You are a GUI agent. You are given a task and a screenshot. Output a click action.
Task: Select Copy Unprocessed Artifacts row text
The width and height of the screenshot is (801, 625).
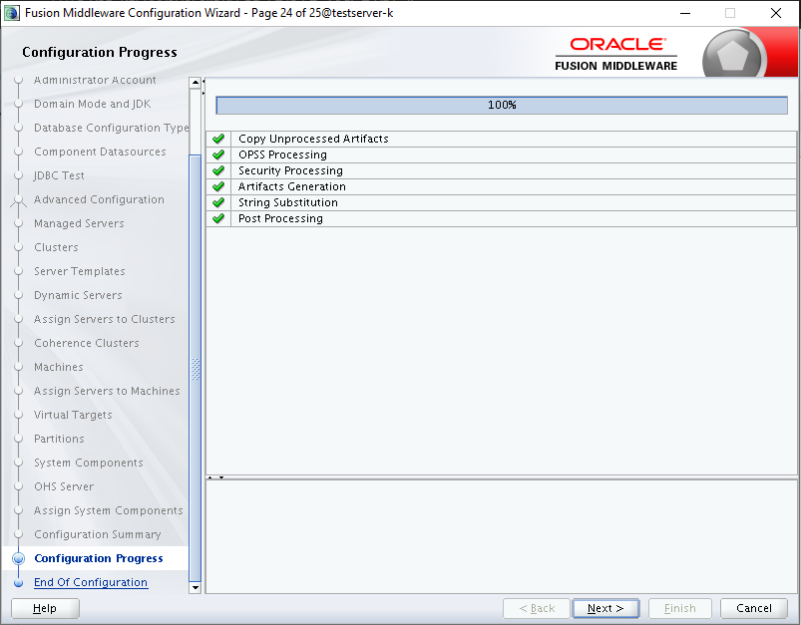(313, 139)
